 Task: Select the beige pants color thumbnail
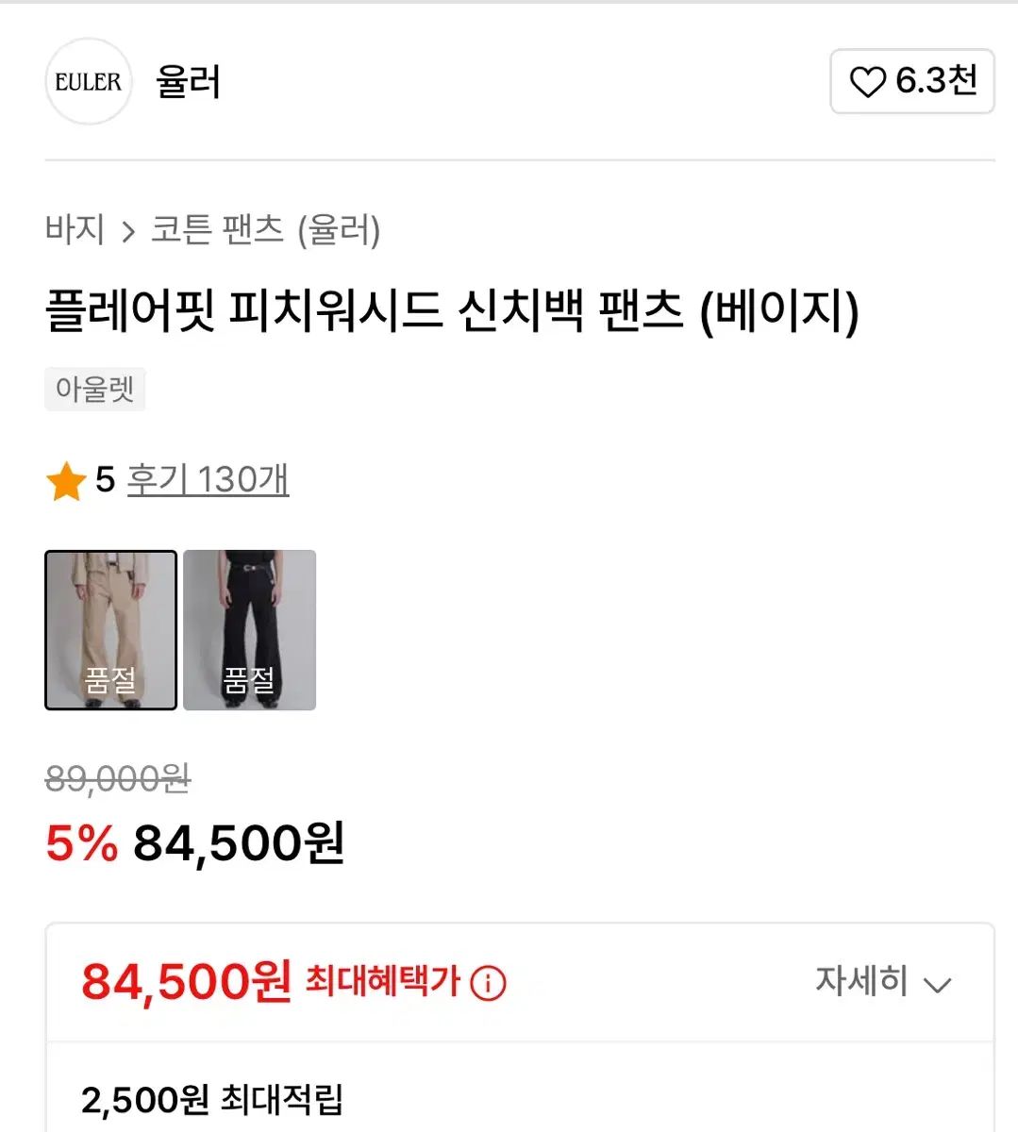pos(110,630)
